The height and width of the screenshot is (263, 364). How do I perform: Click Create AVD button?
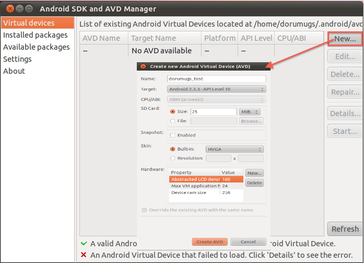(x=209, y=242)
